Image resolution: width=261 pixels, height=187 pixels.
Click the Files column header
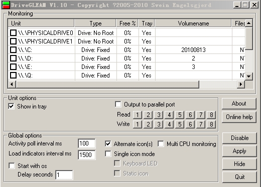click(x=238, y=23)
